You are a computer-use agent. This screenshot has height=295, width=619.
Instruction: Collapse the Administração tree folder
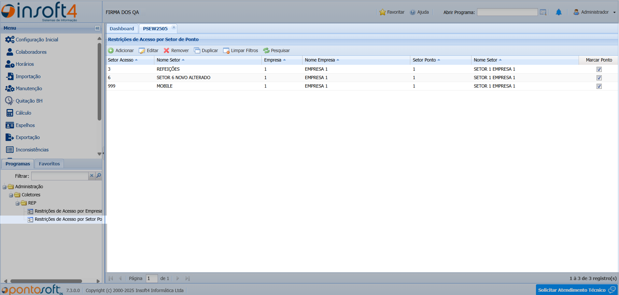pyautogui.click(x=5, y=187)
